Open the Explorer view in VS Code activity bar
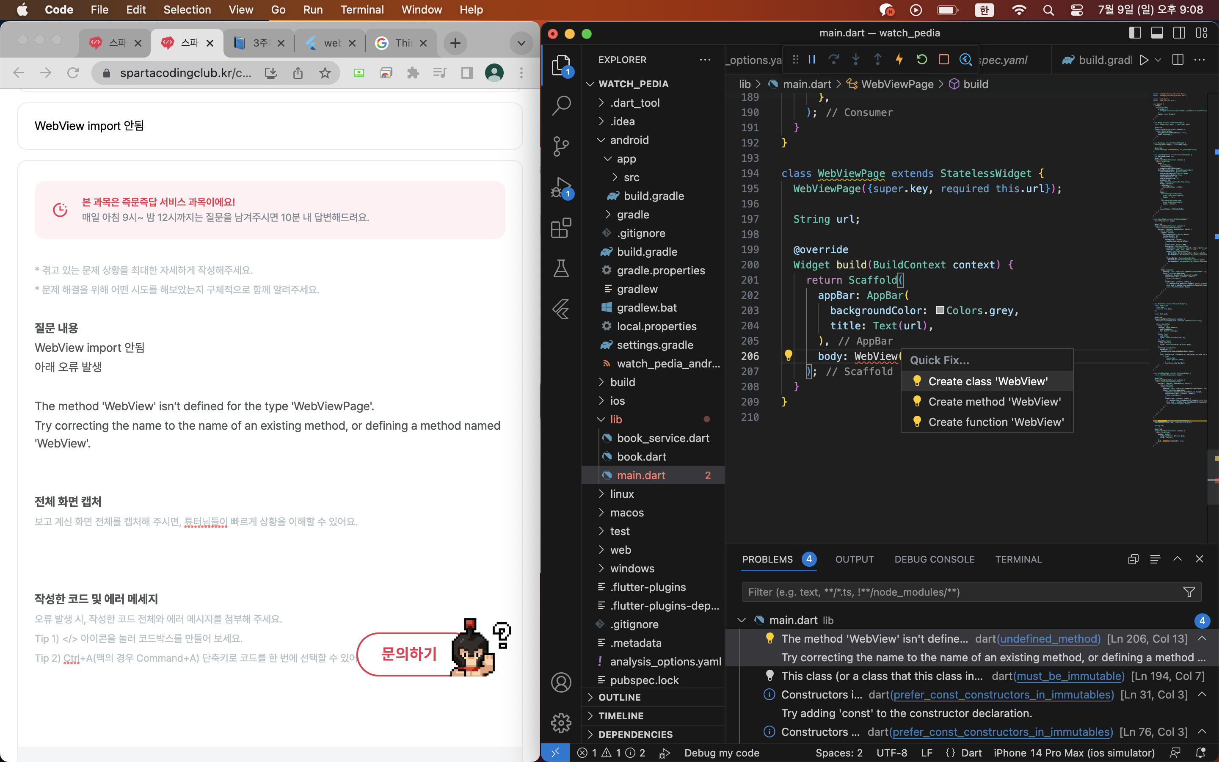The image size is (1219, 762). point(561,65)
